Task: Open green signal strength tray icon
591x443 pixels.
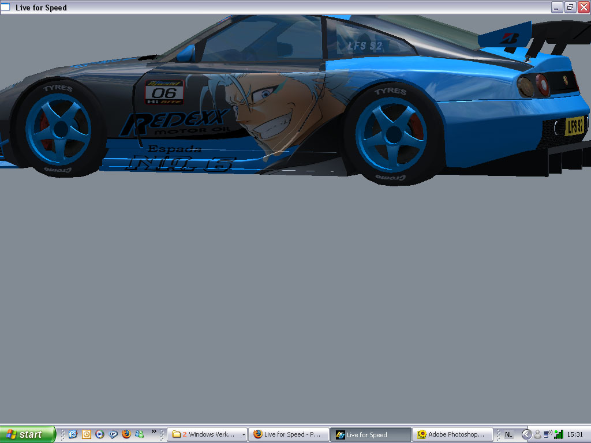Action: tap(559, 435)
